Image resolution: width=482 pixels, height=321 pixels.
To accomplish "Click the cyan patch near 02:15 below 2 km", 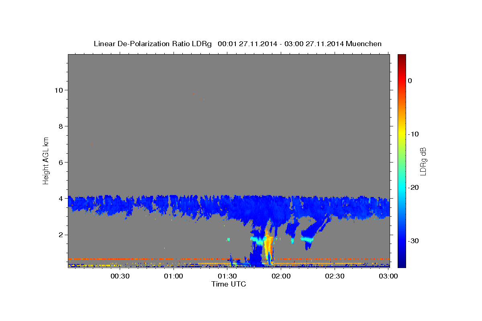I will (x=308, y=240).
